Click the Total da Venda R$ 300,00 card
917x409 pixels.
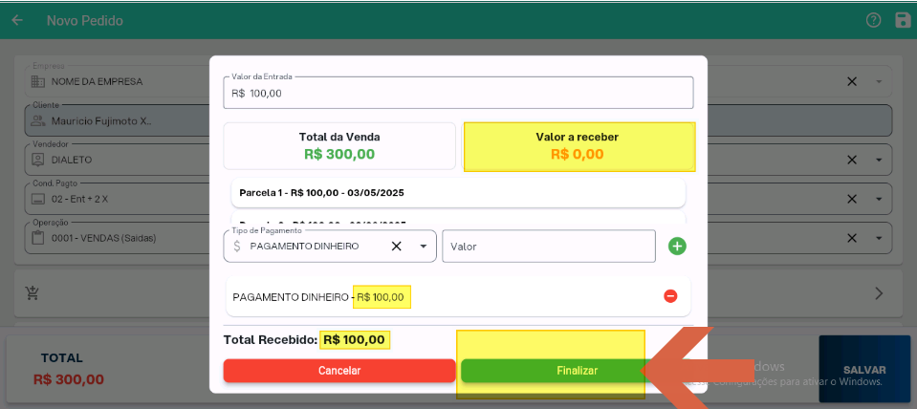[339, 146]
